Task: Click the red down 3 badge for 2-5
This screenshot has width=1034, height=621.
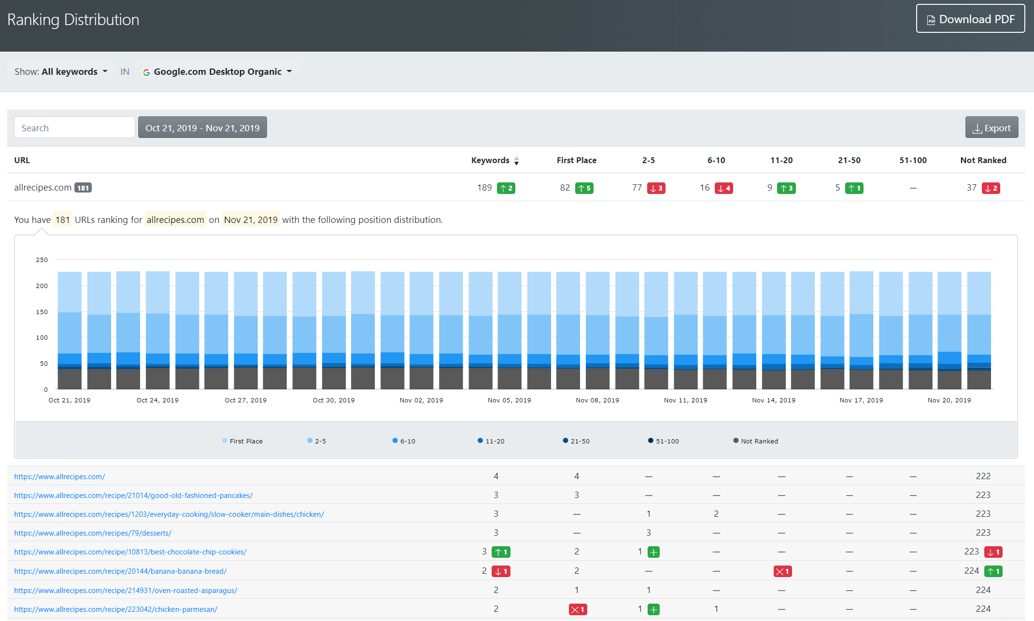Action: point(656,188)
